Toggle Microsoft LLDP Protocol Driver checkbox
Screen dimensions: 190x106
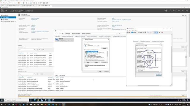coord(85,59)
